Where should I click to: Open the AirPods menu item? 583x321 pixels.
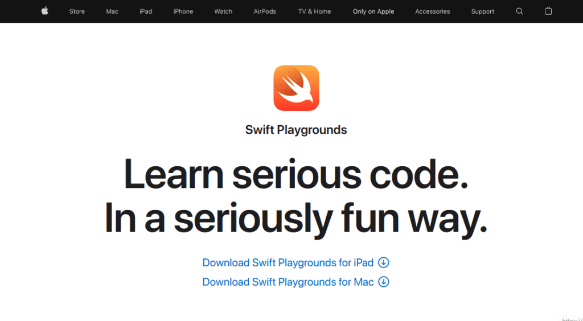coord(265,11)
